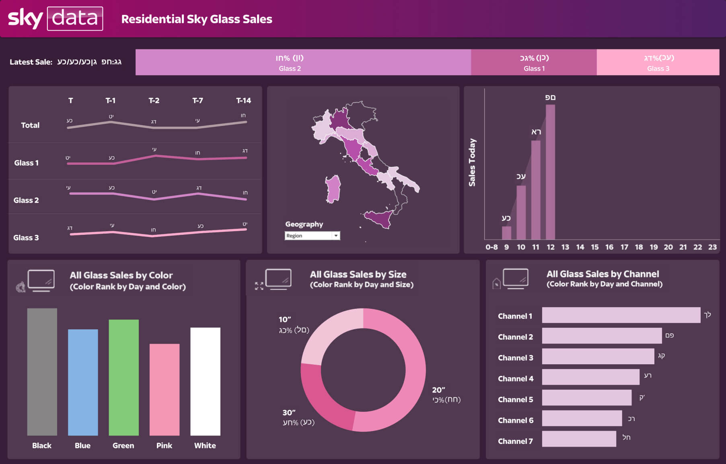726x464 pixels.
Task: Click the Channel 2 bar
Action: [x=602, y=336]
